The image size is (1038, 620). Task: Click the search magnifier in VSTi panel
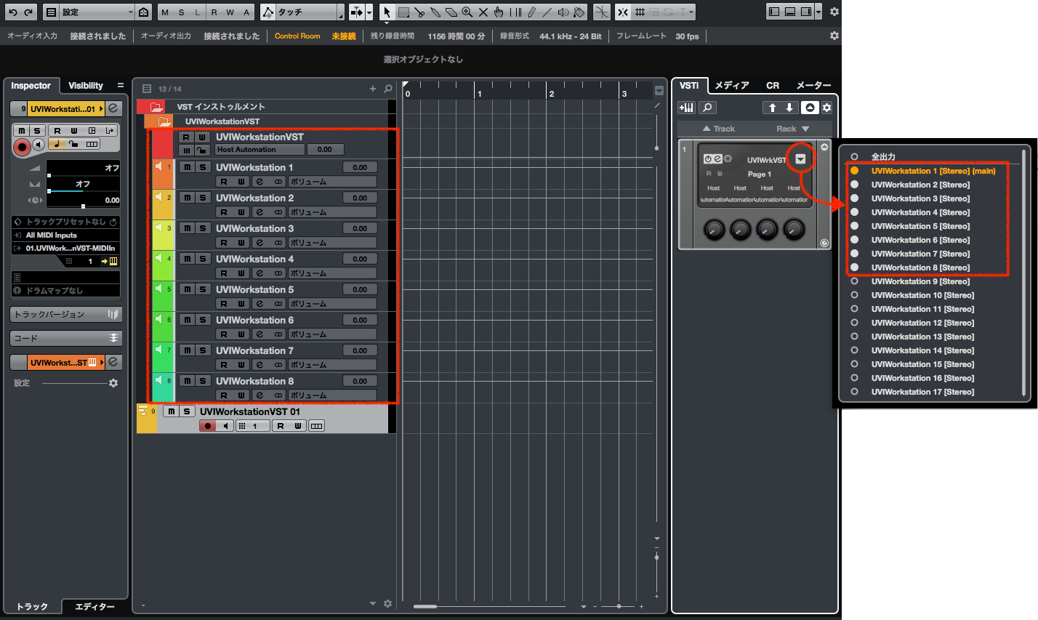(707, 108)
